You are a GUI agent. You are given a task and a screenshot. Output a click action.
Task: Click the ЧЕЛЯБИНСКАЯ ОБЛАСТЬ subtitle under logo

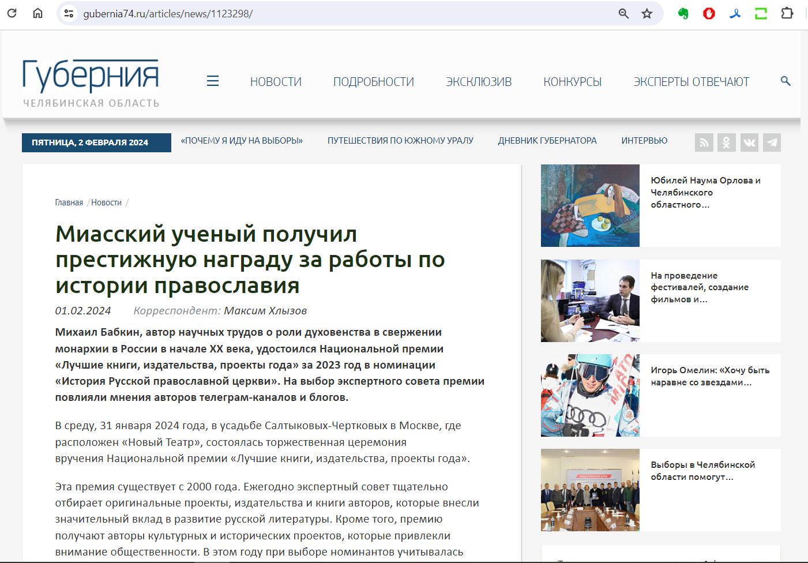click(x=91, y=103)
